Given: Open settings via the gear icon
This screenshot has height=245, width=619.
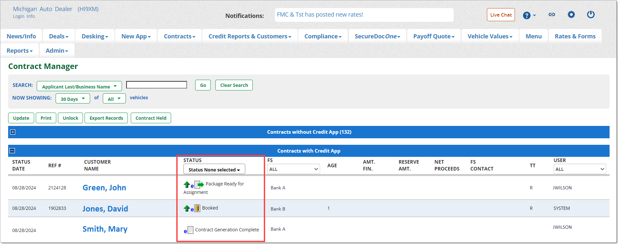Looking at the screenshot, I should pyautogui.click(x=571, y=15).
